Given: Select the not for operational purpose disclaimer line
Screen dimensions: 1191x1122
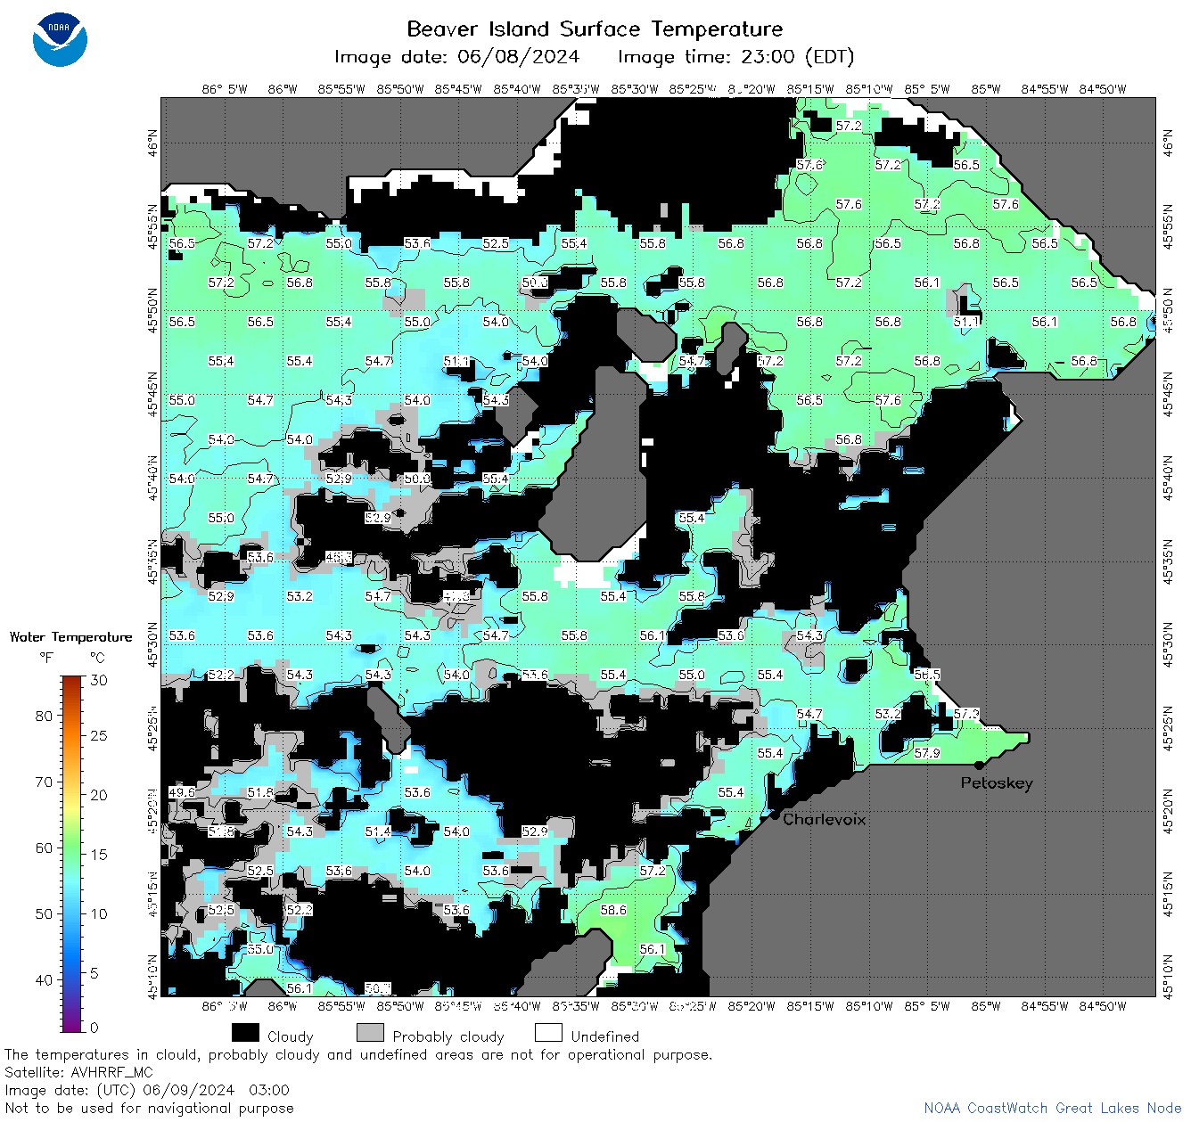Looking at the screenshot, I should [358, 1054].
